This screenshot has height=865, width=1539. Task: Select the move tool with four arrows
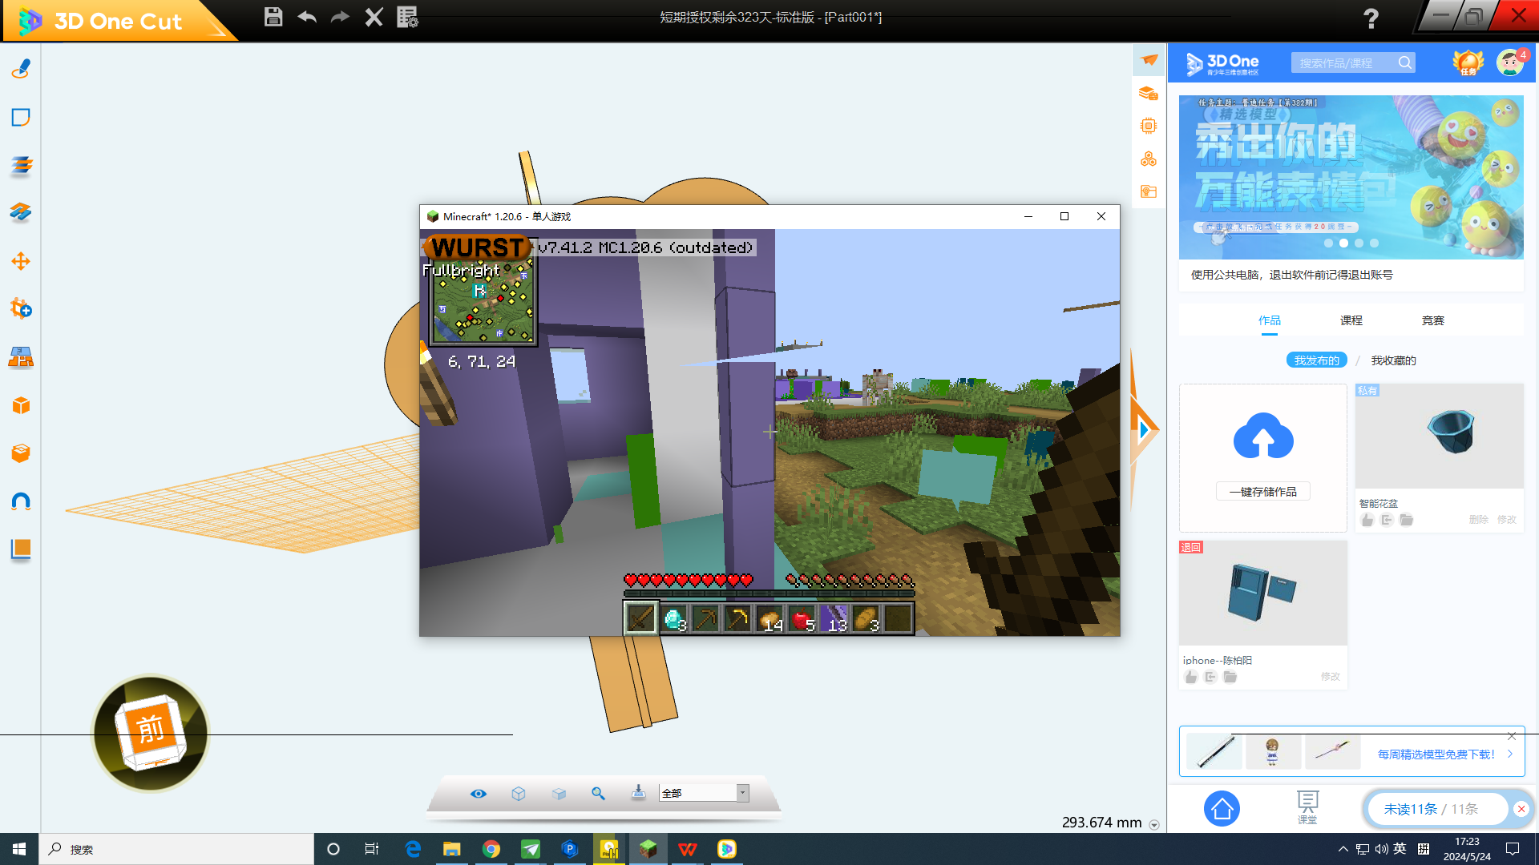[x=21, y=261]
